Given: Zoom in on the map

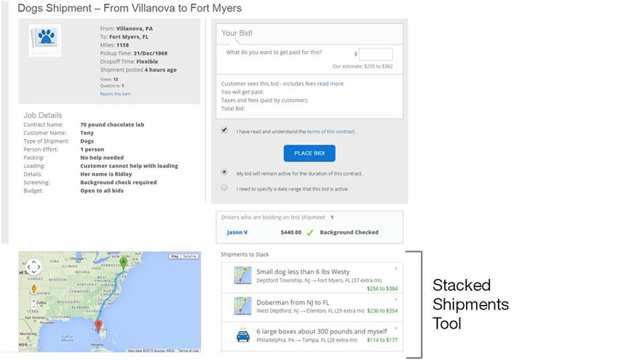Looking at the screenshot, I should [x=33, y=302].
